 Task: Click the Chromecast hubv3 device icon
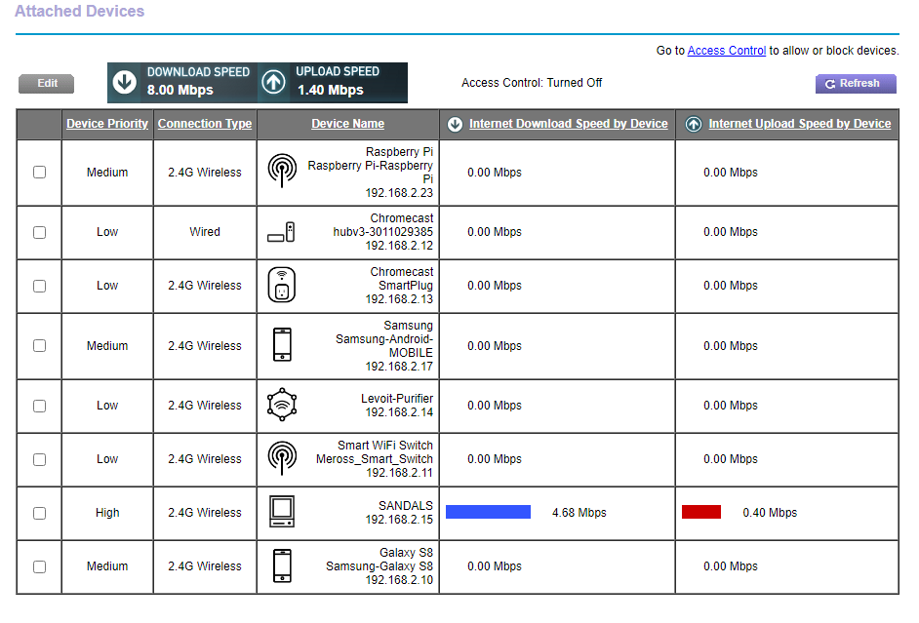(x=281, y=232)
